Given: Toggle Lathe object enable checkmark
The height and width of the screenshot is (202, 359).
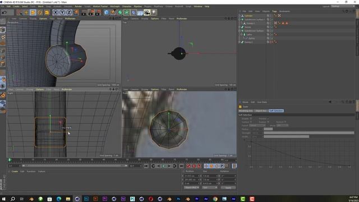Looking at the screenshot, I should (x=273, y=35).
